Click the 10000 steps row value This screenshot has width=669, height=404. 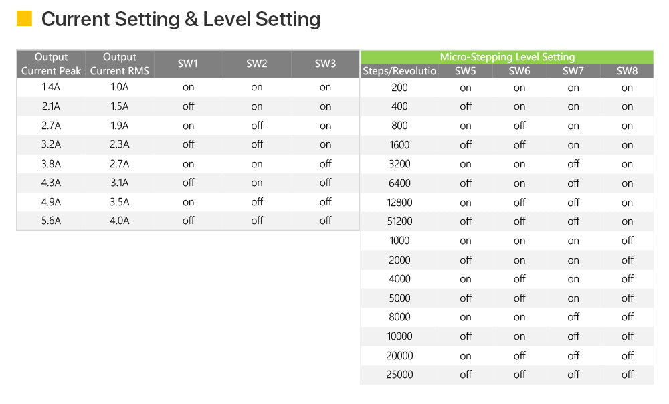pyautogui.click(x=399, y=336)
